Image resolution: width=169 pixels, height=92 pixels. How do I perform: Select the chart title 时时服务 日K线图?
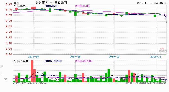point(51,3)
